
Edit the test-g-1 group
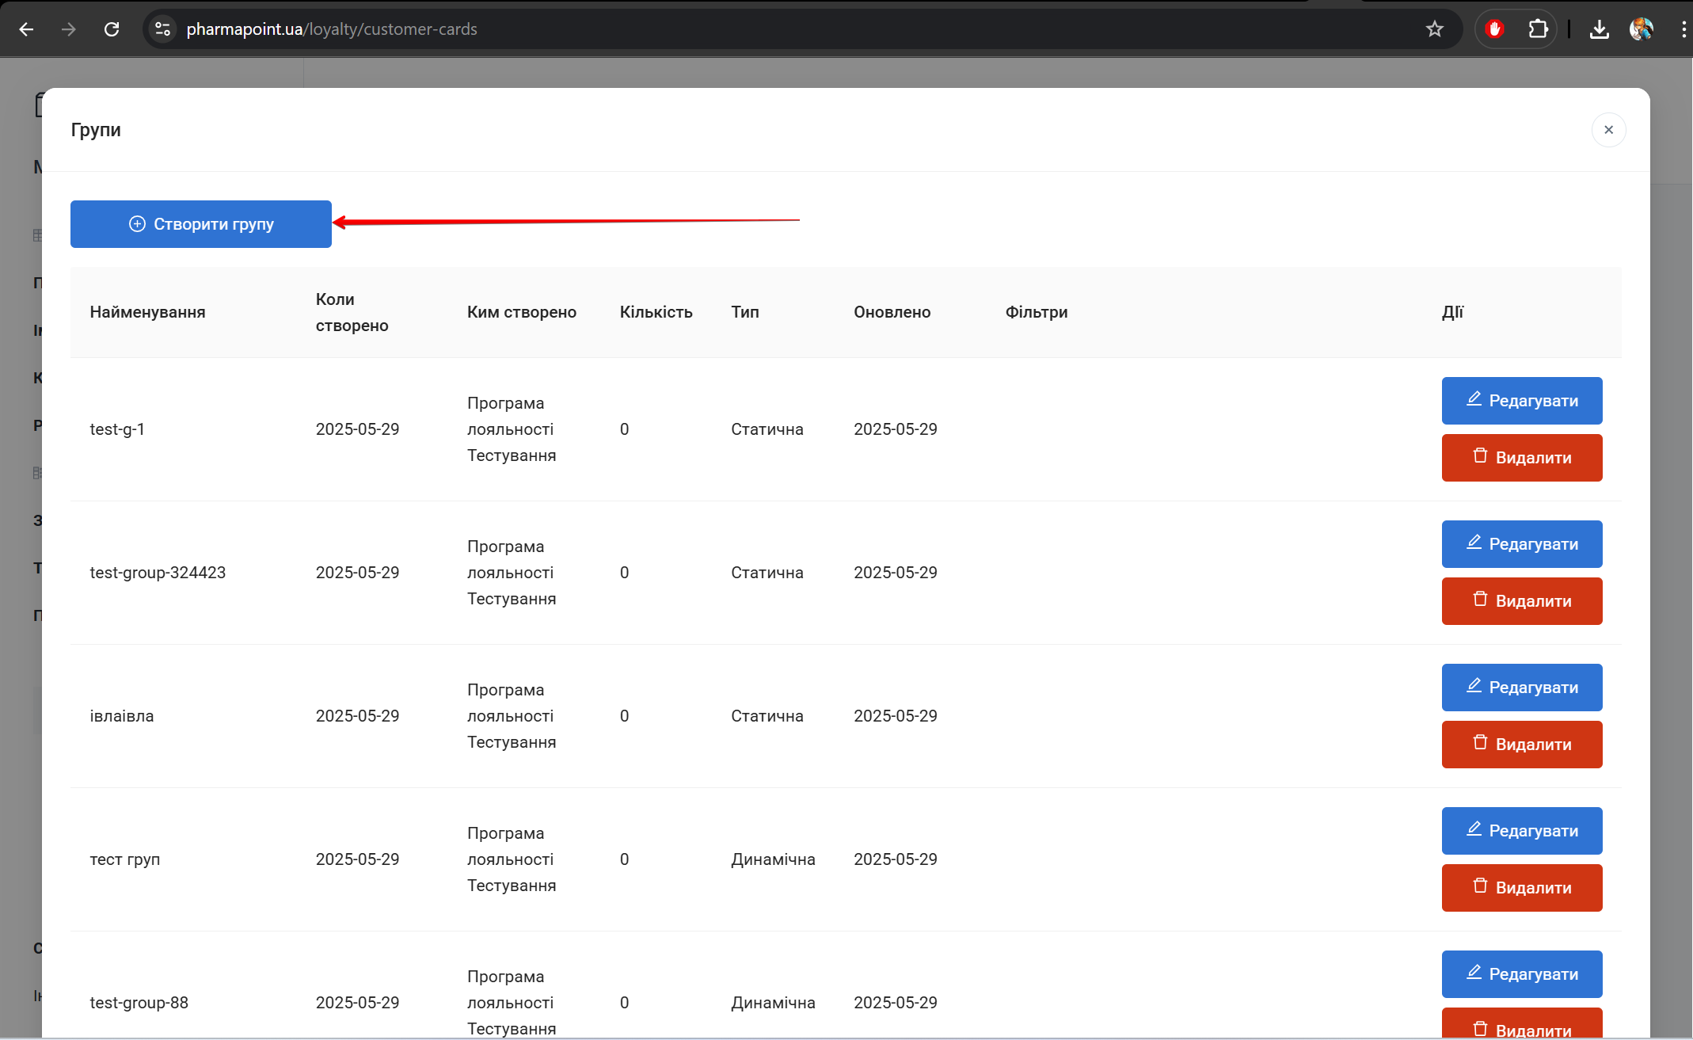click(x=1521, y=401)
